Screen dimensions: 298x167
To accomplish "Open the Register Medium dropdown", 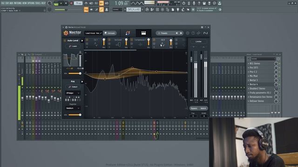I will (x=73, y=108).
